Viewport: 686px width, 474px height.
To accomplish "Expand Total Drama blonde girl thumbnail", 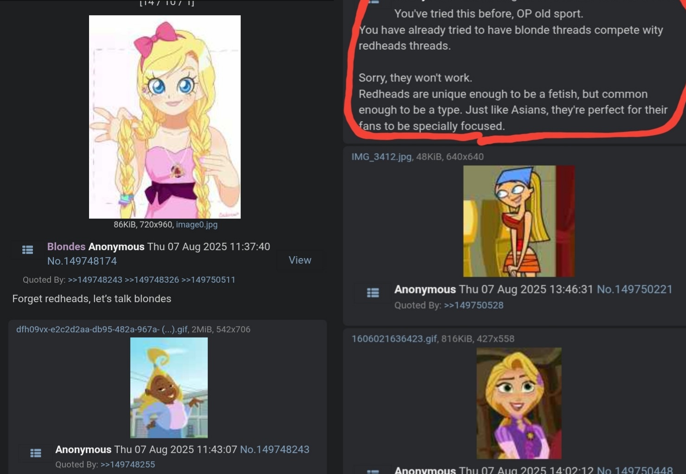I will [519, 221].
